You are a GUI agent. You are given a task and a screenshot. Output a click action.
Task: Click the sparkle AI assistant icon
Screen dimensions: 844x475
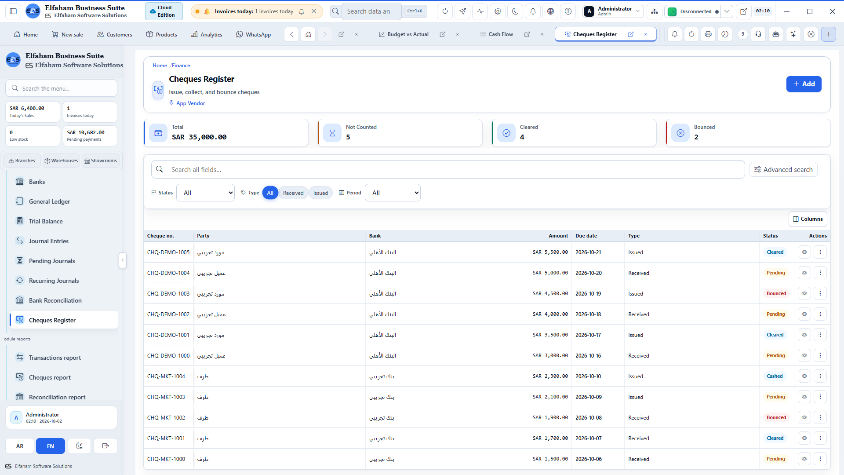(x=793, y=34)
